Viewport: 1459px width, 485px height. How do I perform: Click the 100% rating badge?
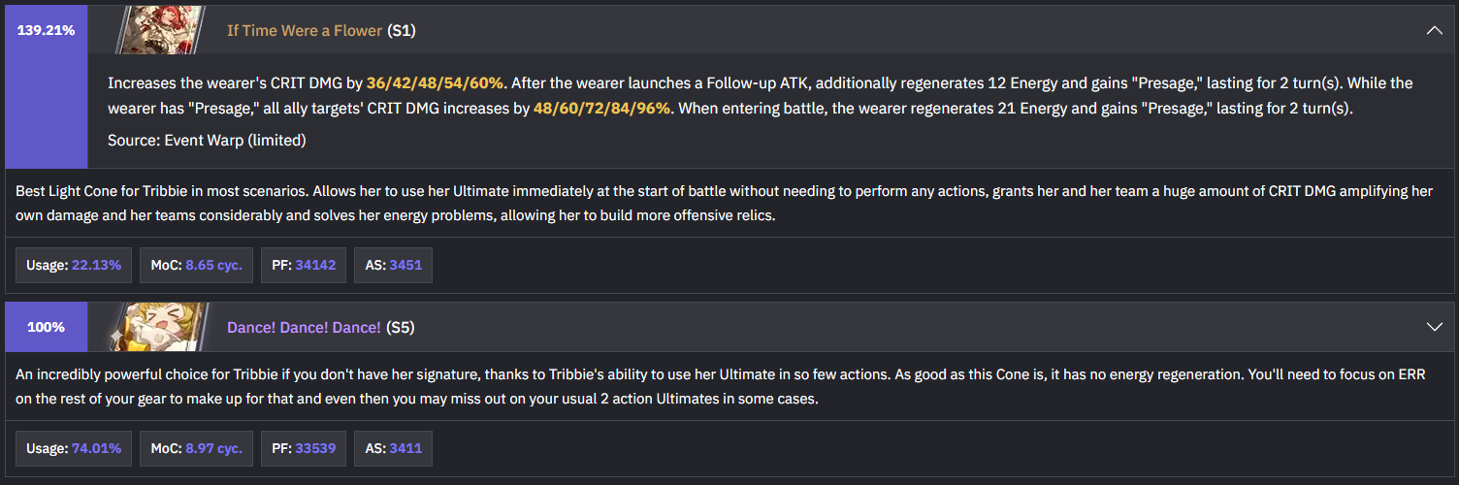tap(46, 327)
